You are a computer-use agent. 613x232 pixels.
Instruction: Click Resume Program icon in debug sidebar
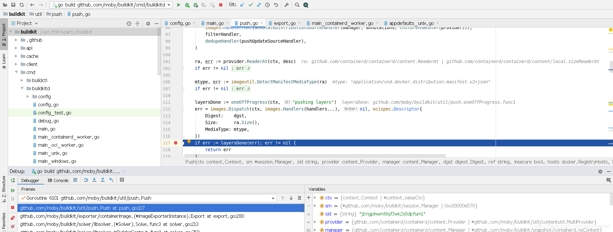coord(13,191)
